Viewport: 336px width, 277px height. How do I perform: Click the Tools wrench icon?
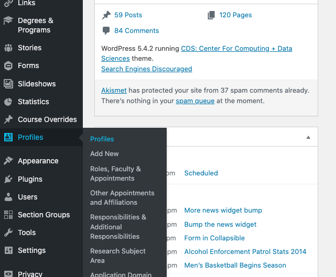(x=8, y=232)
